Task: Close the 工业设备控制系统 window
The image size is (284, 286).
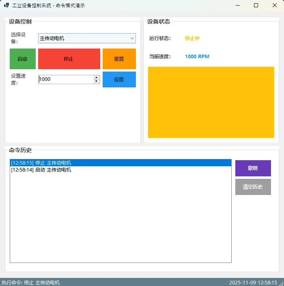Action: pyautogui.click(x=275, y=6)
